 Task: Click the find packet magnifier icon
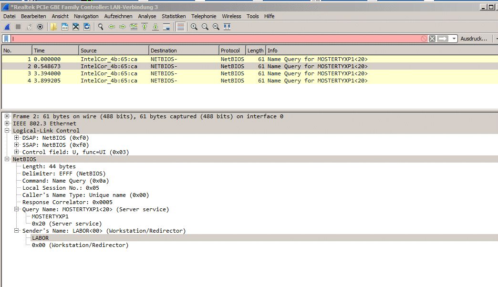point(101,27)
